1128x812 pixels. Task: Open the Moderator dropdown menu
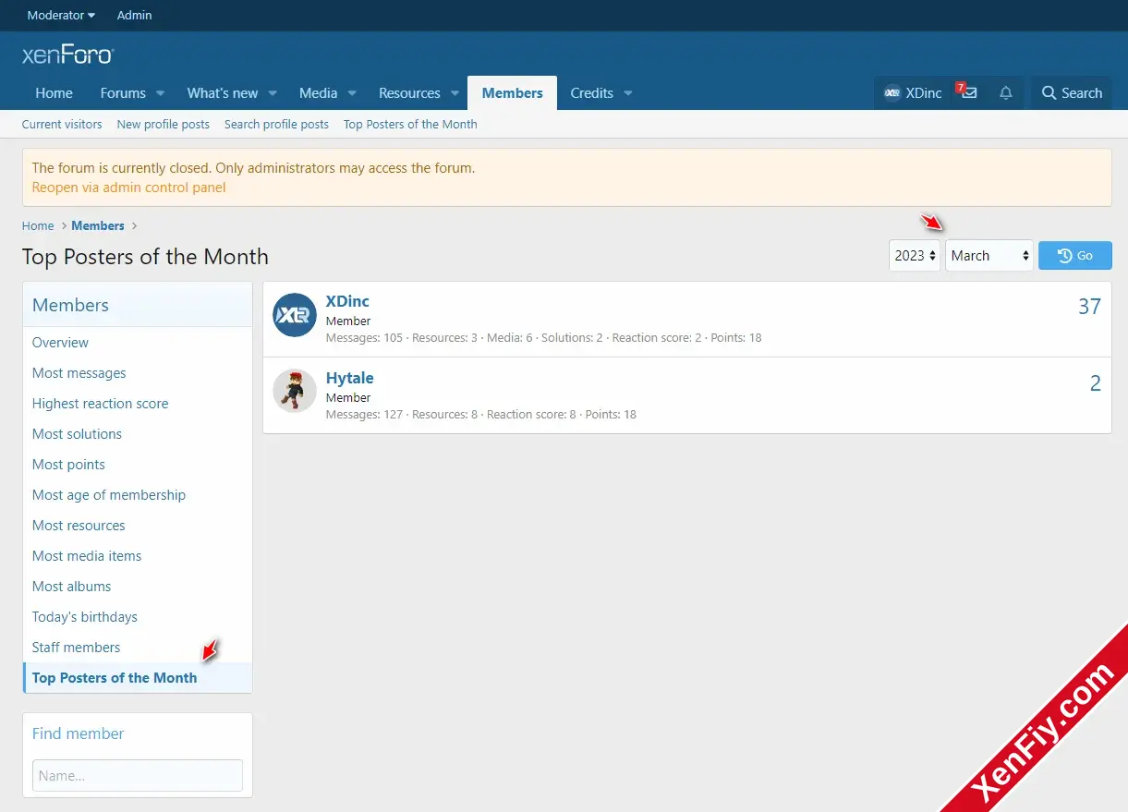[x=61, y=15]
